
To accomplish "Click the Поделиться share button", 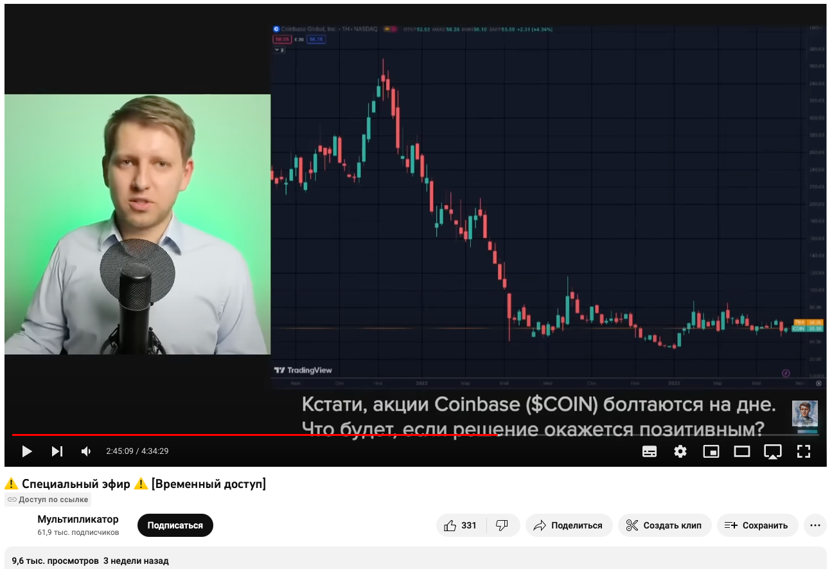I will 569,525.
